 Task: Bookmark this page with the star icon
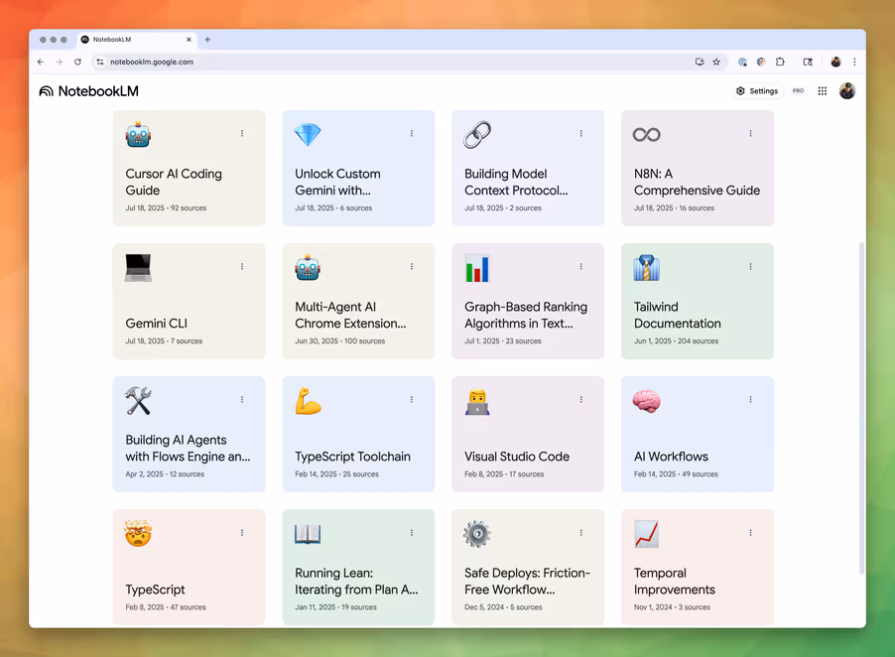pyautogui.click(x=716, y=62)
